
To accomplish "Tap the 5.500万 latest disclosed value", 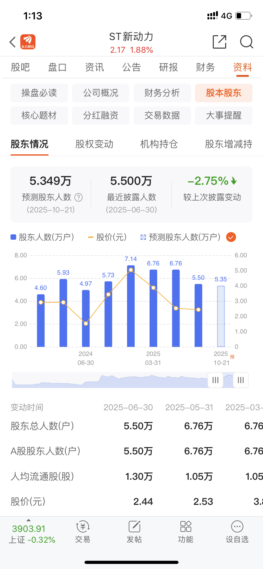I will (131, 181).
